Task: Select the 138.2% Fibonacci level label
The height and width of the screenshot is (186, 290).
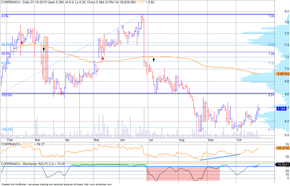Action: 7,130
